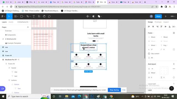Set auto layout direction to horizontal

[x=152, y=69]
